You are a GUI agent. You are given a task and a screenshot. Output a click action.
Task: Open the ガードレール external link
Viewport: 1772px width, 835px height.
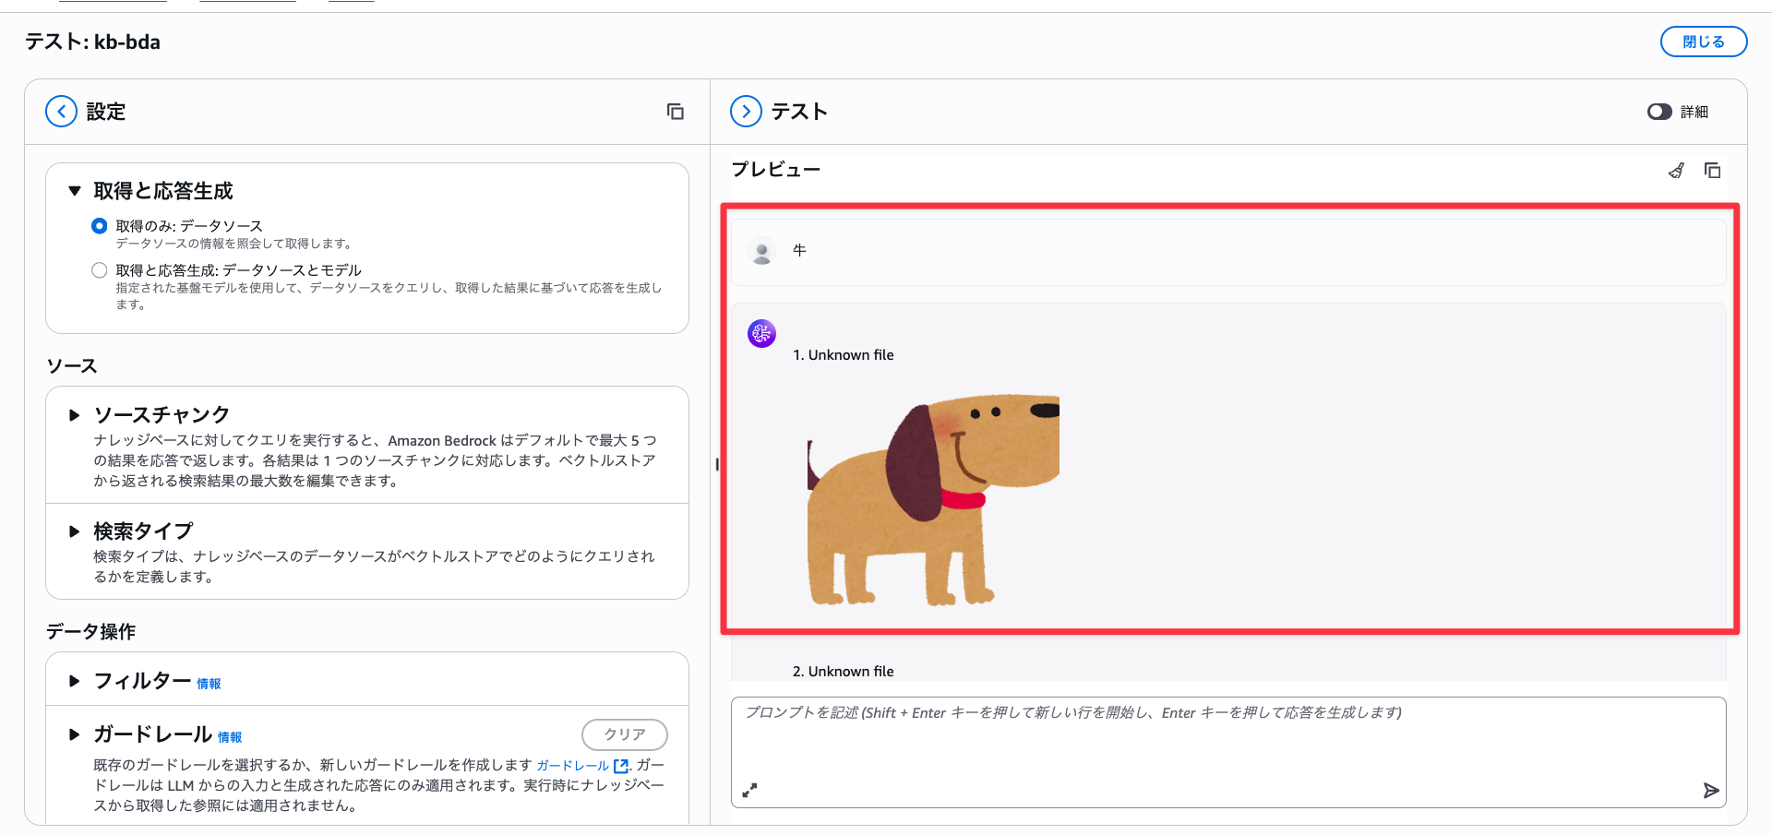point(581,766)
